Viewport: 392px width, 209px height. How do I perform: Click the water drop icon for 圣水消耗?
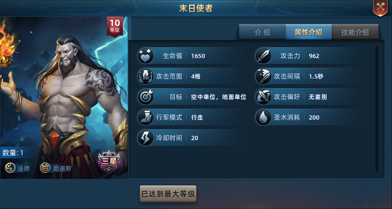point(263,117)
